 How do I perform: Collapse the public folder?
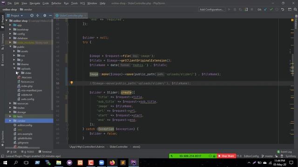(x=10, y=47)
